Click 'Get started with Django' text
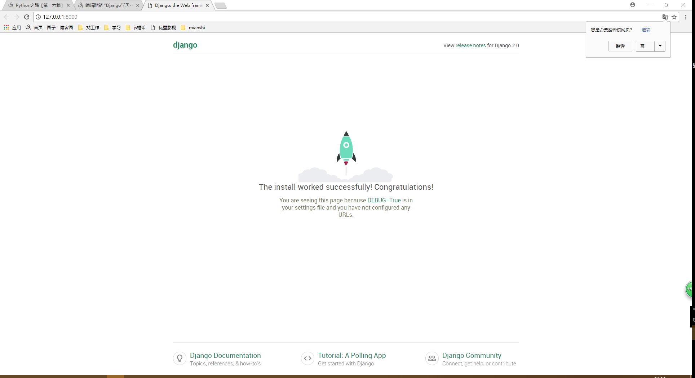This screenshot has width=695, height=378. (346, 364)
